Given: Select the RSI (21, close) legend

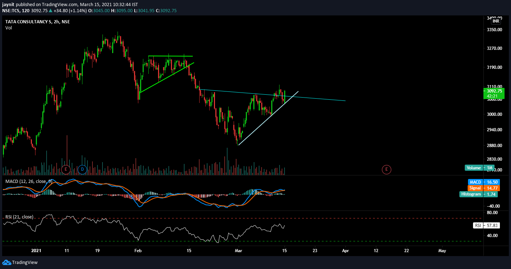Looking at the screenshot, I should point(19,217).
